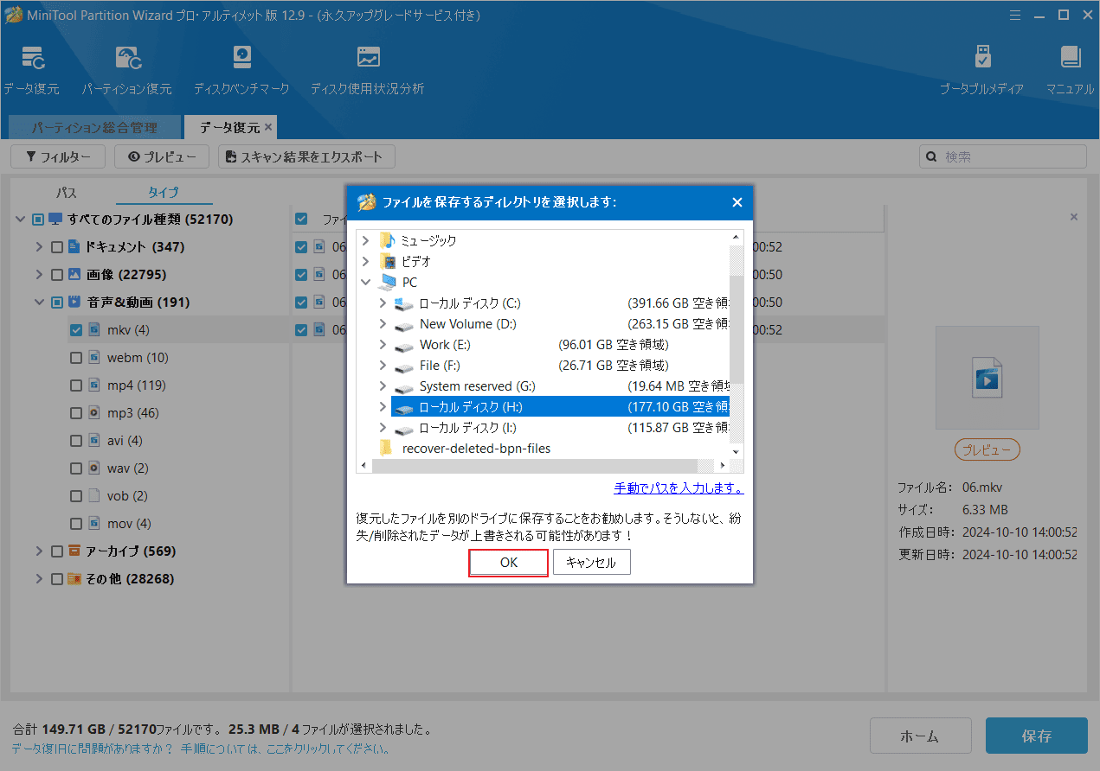Screen dimensions: 1100x771
Task: Launch ディスクベンチマーク tool
Action: pyautogui.click(x=241, y=58)
